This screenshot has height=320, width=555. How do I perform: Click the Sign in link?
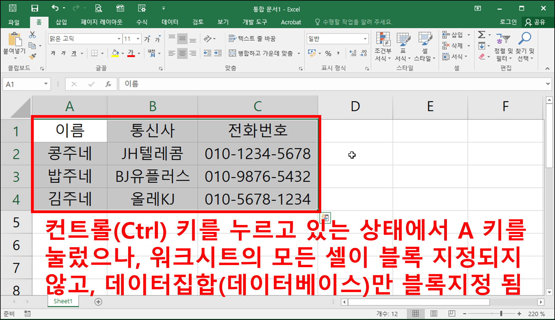508,22
